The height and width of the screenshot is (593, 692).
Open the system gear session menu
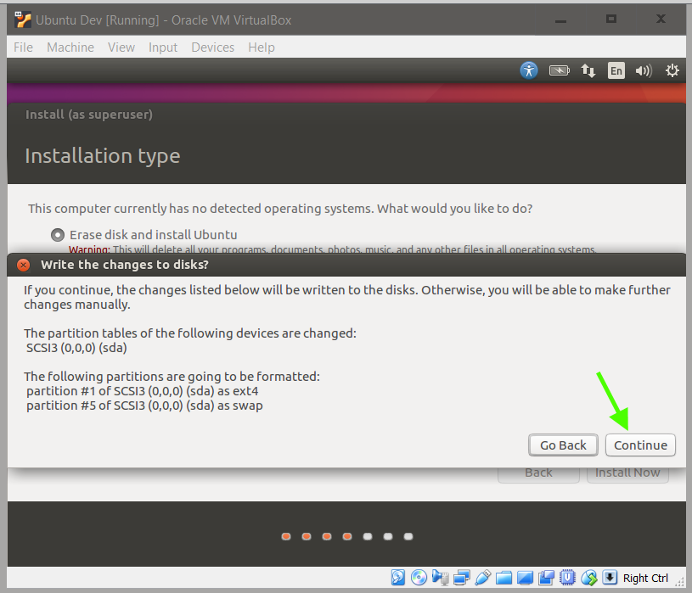pos(672,70)
